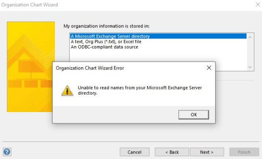Click the 'My organization information is stored in' label

pyautogui.click(x=107, y=26)
